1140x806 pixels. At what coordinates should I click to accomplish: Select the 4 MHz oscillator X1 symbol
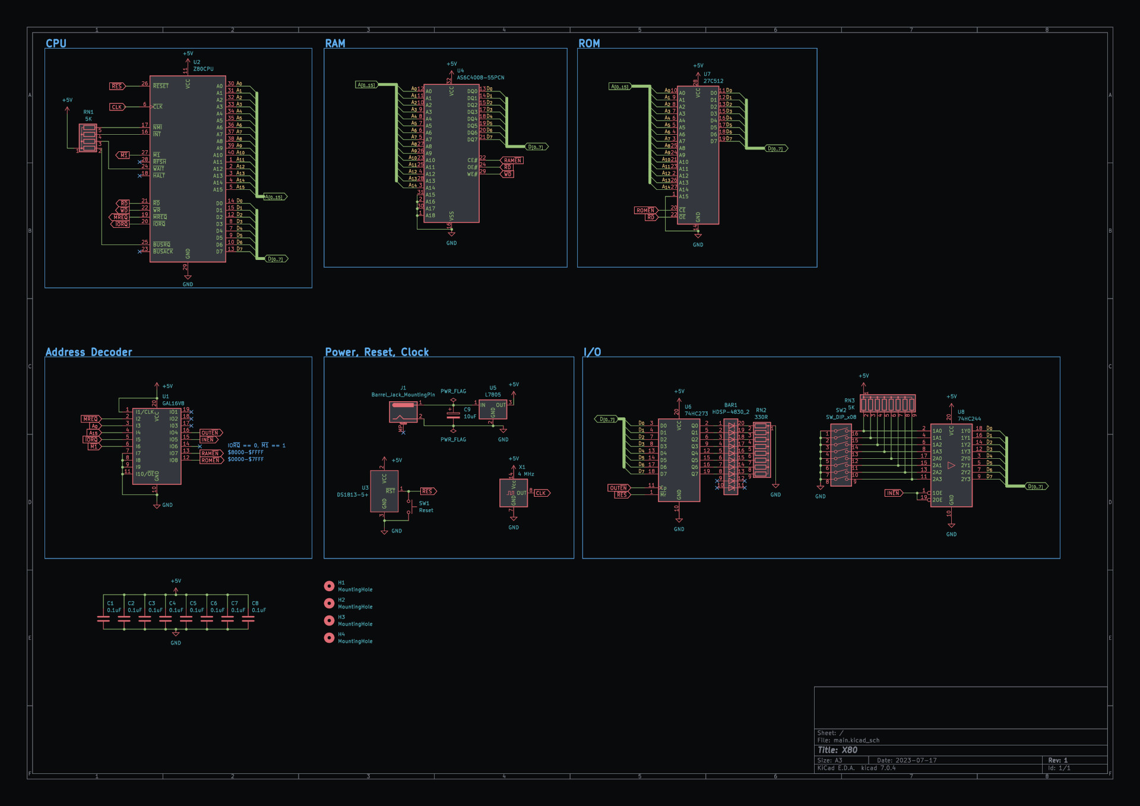click(x=514, y=493)
